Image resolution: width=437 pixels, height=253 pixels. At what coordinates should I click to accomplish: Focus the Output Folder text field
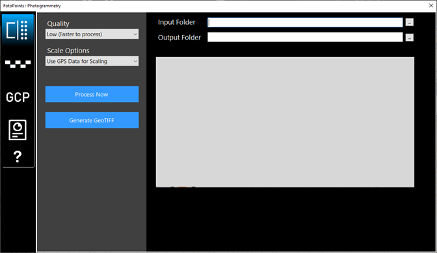point(305,37)
